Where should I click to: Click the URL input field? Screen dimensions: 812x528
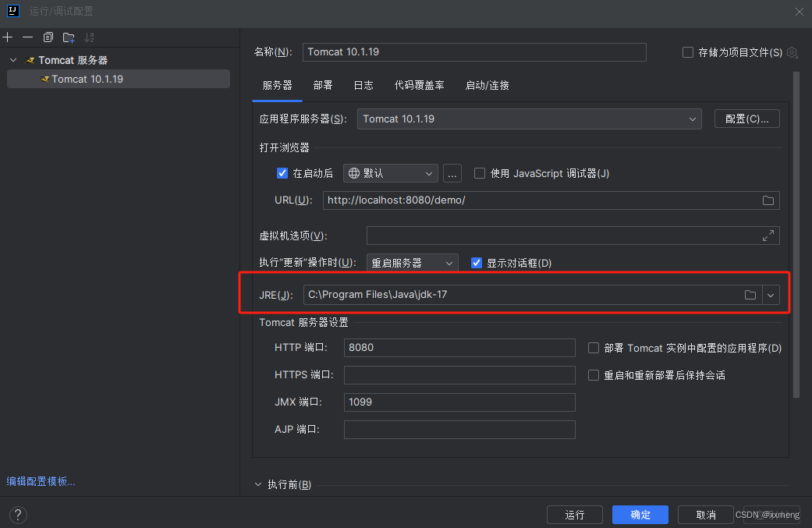[x=551, y=200]
